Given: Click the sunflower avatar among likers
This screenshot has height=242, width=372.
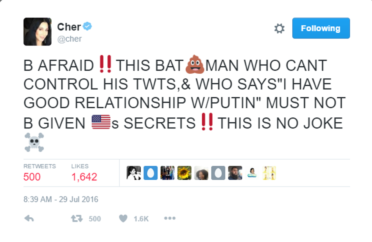Looking at the screenshot, I should 184,173.
